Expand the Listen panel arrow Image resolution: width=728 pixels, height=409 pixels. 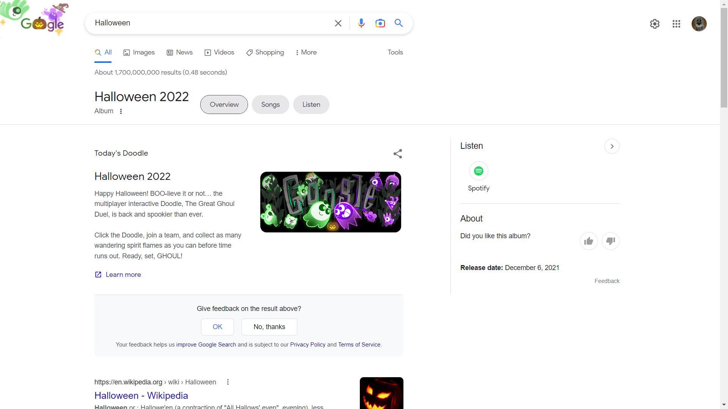click(612, 146)
